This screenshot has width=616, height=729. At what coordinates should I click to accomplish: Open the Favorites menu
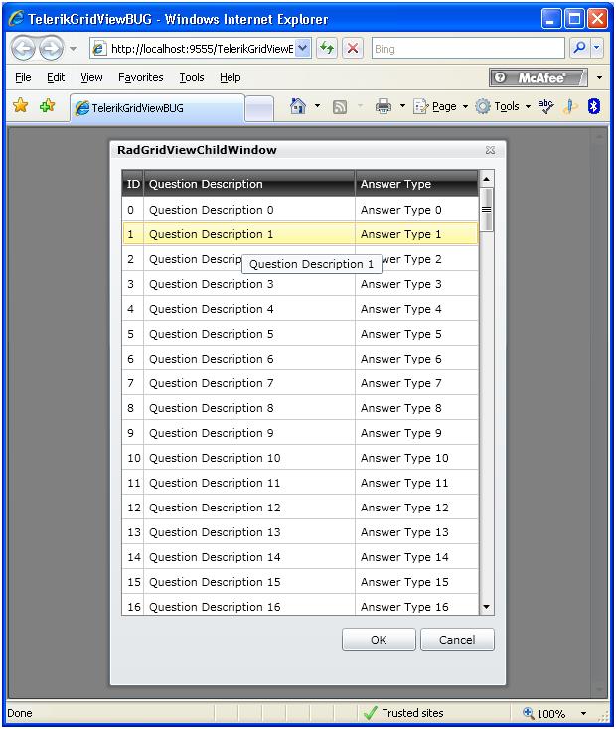(140, 77)
